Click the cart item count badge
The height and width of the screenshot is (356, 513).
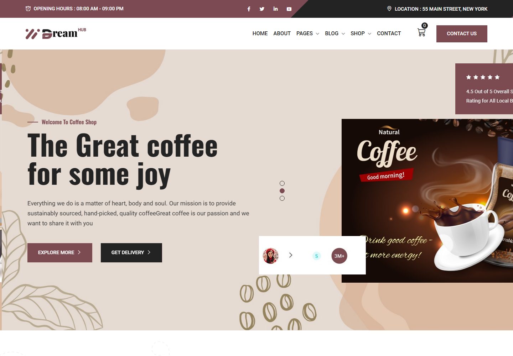(x=425, y=26)
